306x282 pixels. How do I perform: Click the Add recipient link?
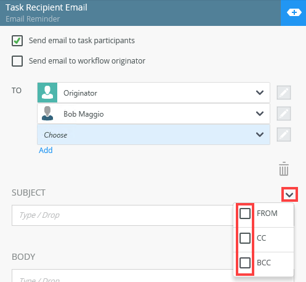click(46, 151)
